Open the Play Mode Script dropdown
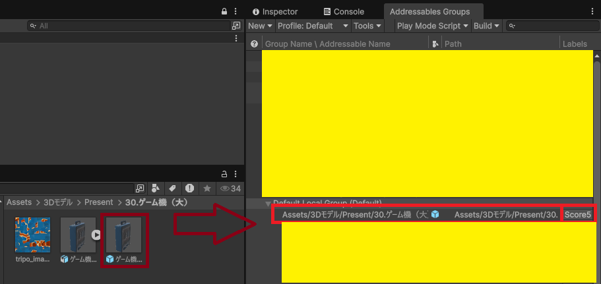 (433, 26)
